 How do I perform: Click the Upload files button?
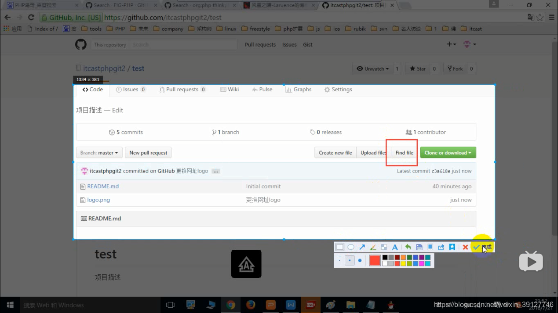coord(374,153)
